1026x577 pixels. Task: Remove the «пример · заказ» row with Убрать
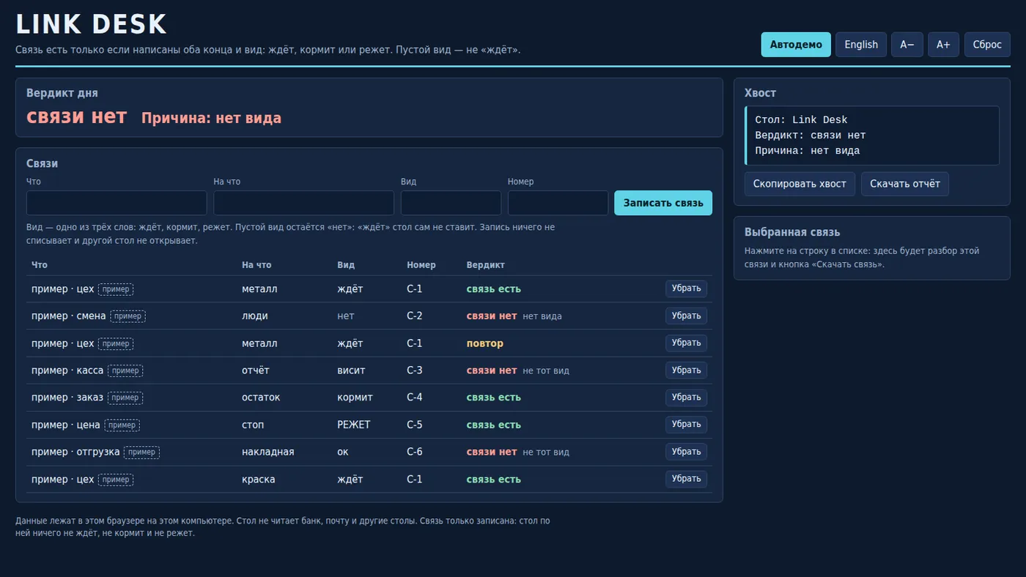pyautogui.click(x=687, y=398)
